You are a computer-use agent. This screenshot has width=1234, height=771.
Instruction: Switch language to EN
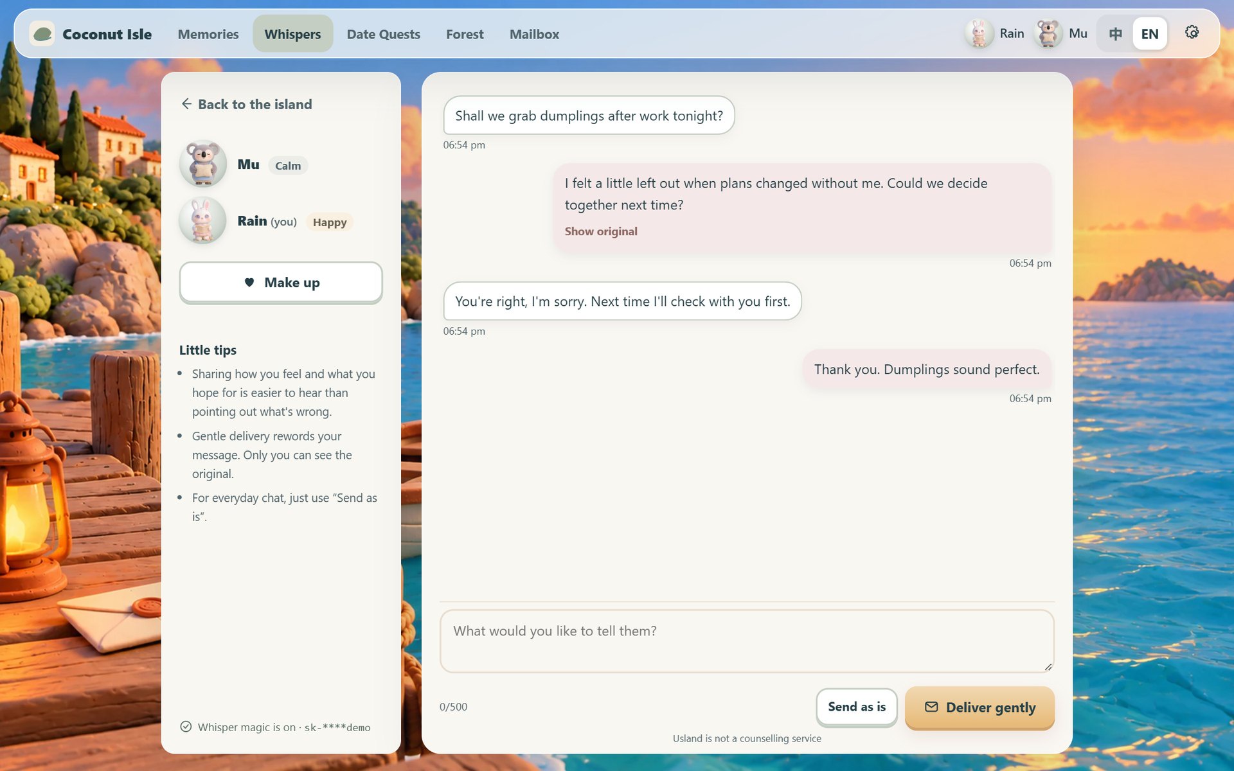(1150, 33)
